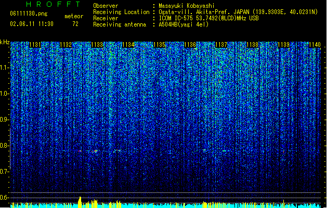This screenshot has width=327, height=208.
Task: Click the 1.0 frequency axis label
Action: pyautogui.click(x=4, y=94)
